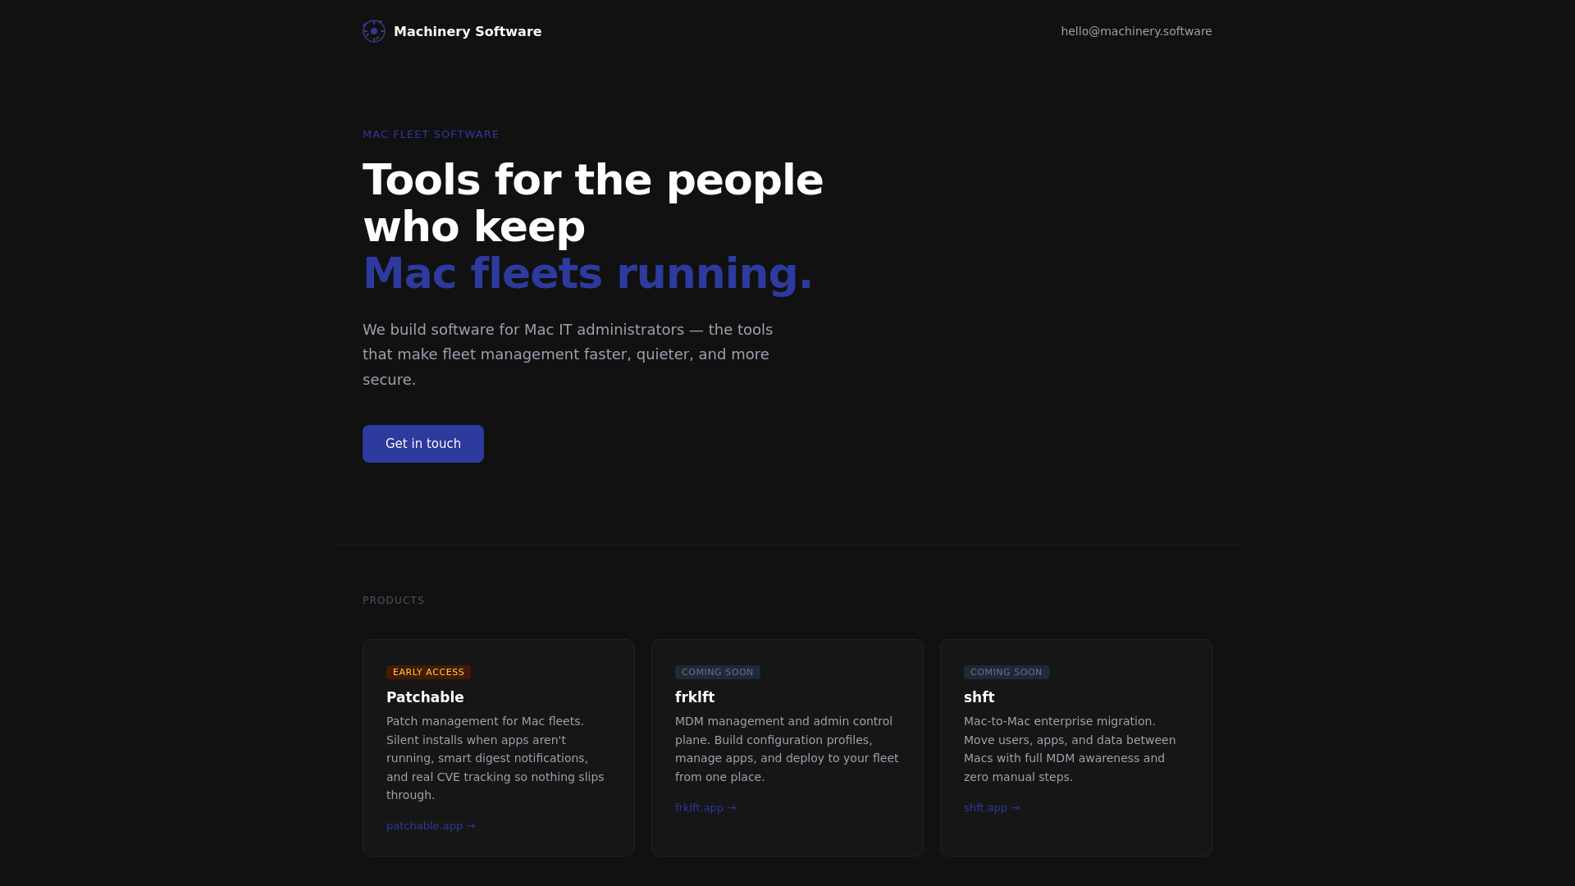Open the frklft.app link
Viewport: 1575px width, 886px height.
click(x=705, y=808)
